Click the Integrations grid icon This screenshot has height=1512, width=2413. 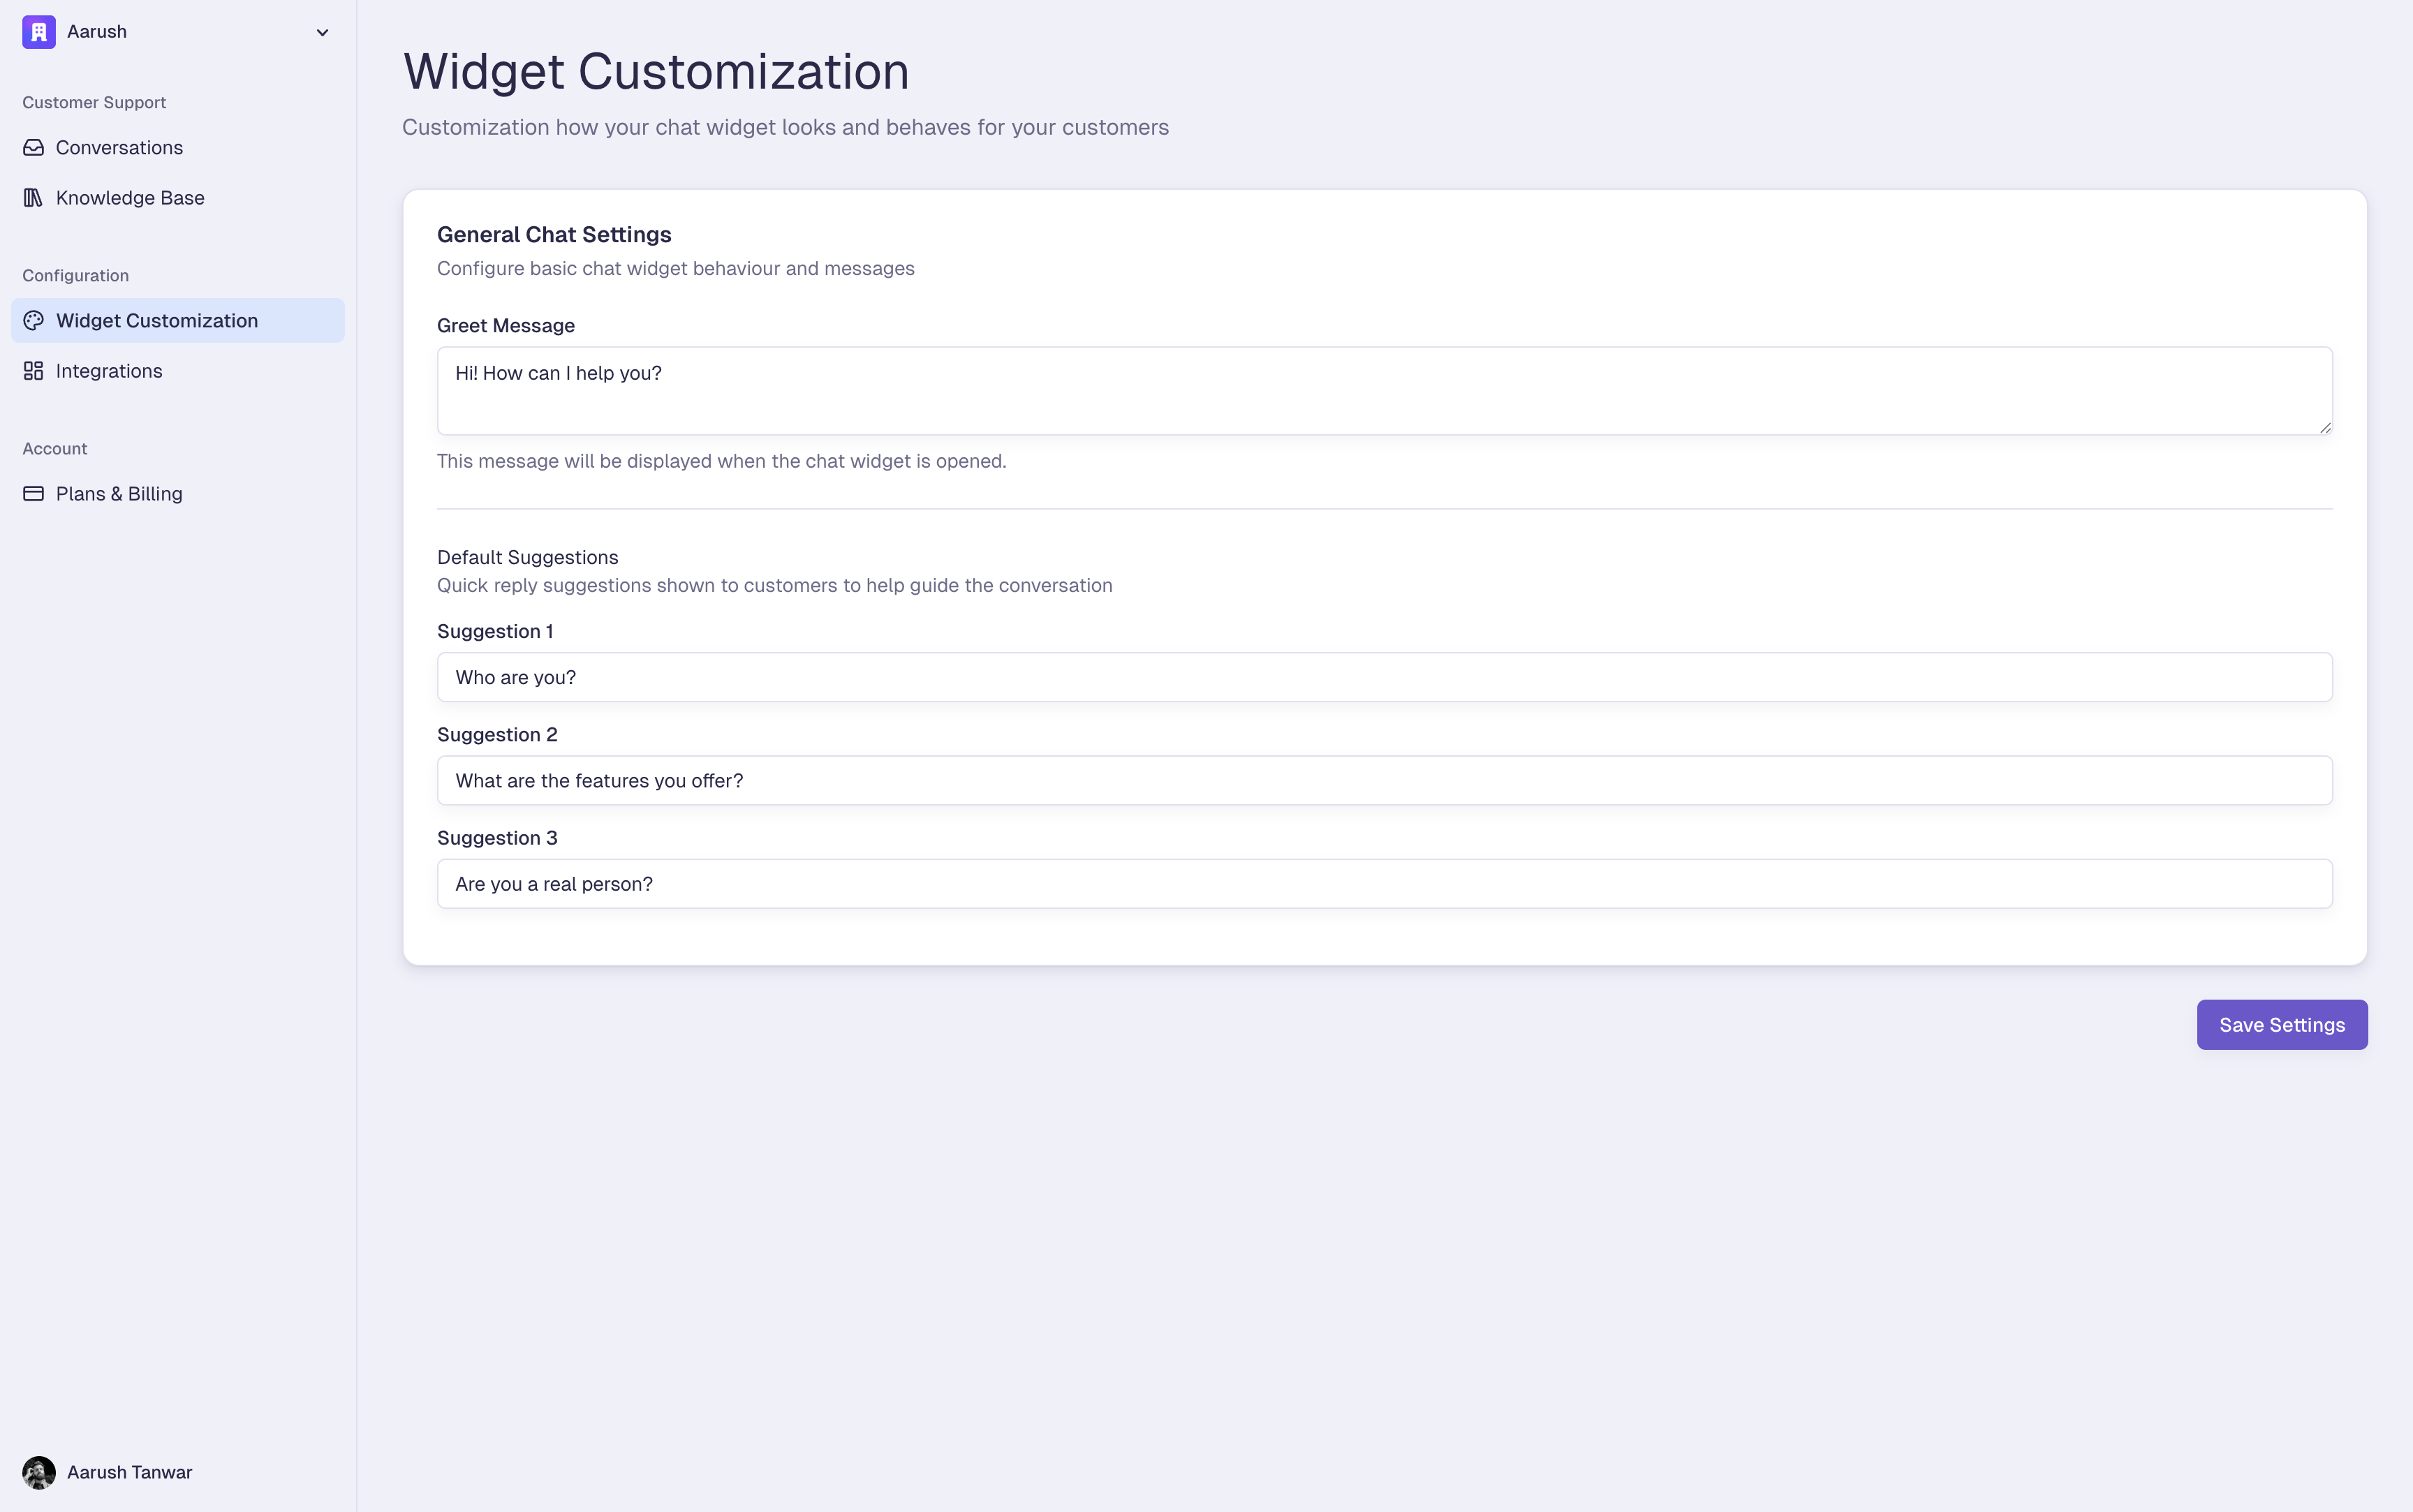pyautogui.click(x=33, y=371)
